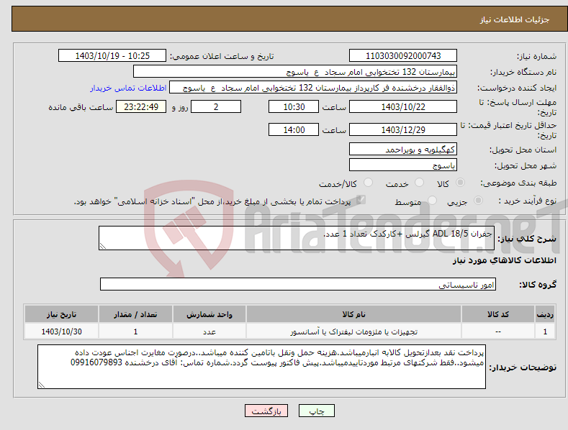
Task: Click the اطلاعات کالاهای مورد نیاز heading
Action: point(504,260)
